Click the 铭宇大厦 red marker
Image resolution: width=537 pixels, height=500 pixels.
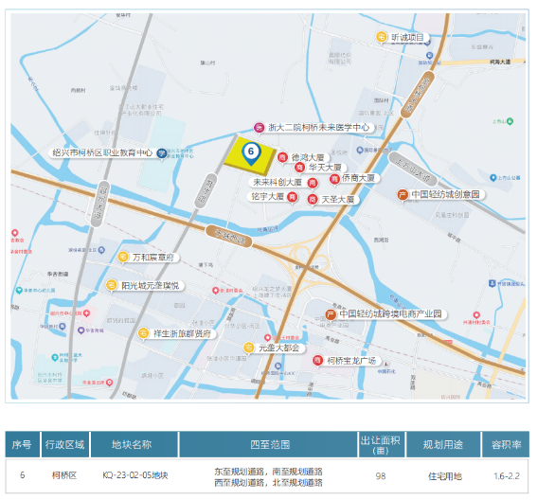(x=292, y=197)
